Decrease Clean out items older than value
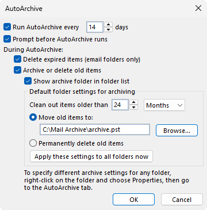 coord(134,107)
